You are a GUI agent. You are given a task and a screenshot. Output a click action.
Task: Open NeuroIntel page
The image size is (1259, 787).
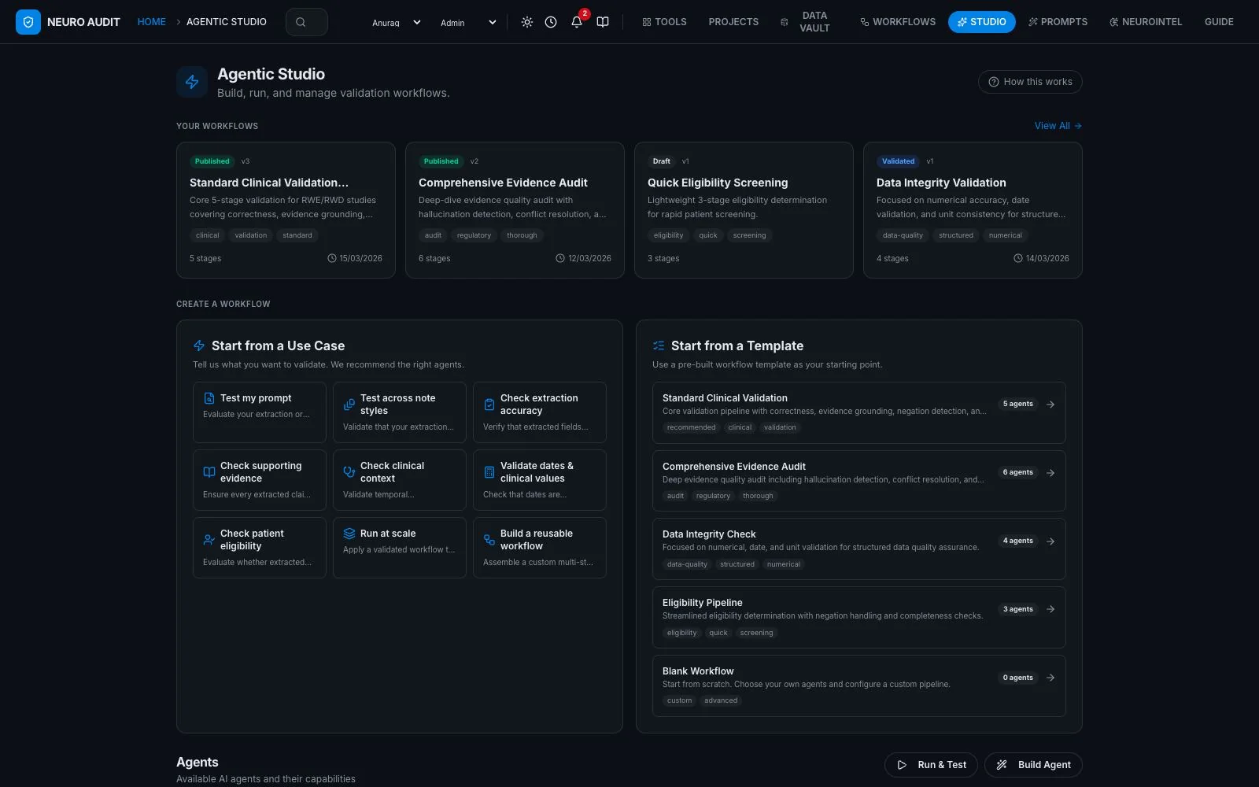1146,22
